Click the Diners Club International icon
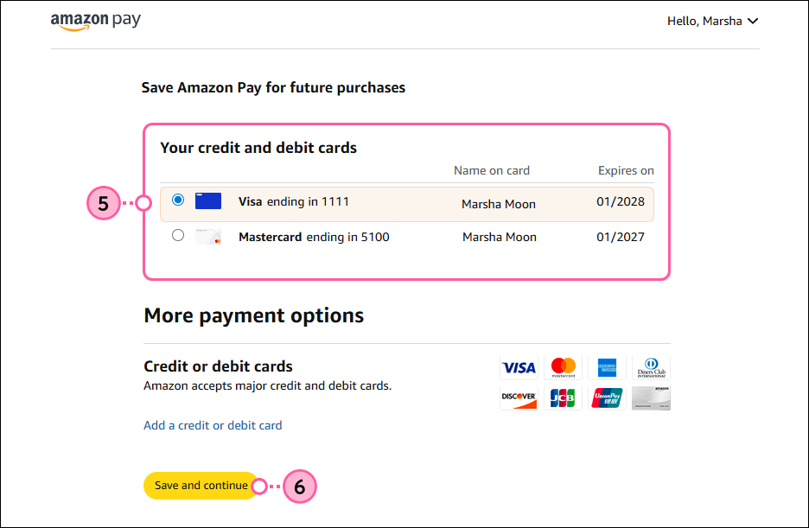 click(651, 367)
